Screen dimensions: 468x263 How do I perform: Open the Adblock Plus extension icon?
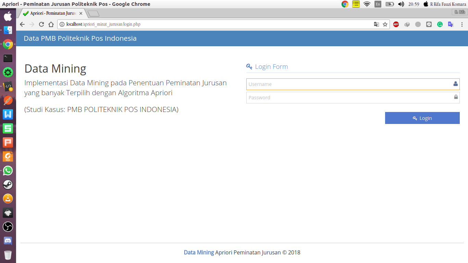tap(396, 24)
